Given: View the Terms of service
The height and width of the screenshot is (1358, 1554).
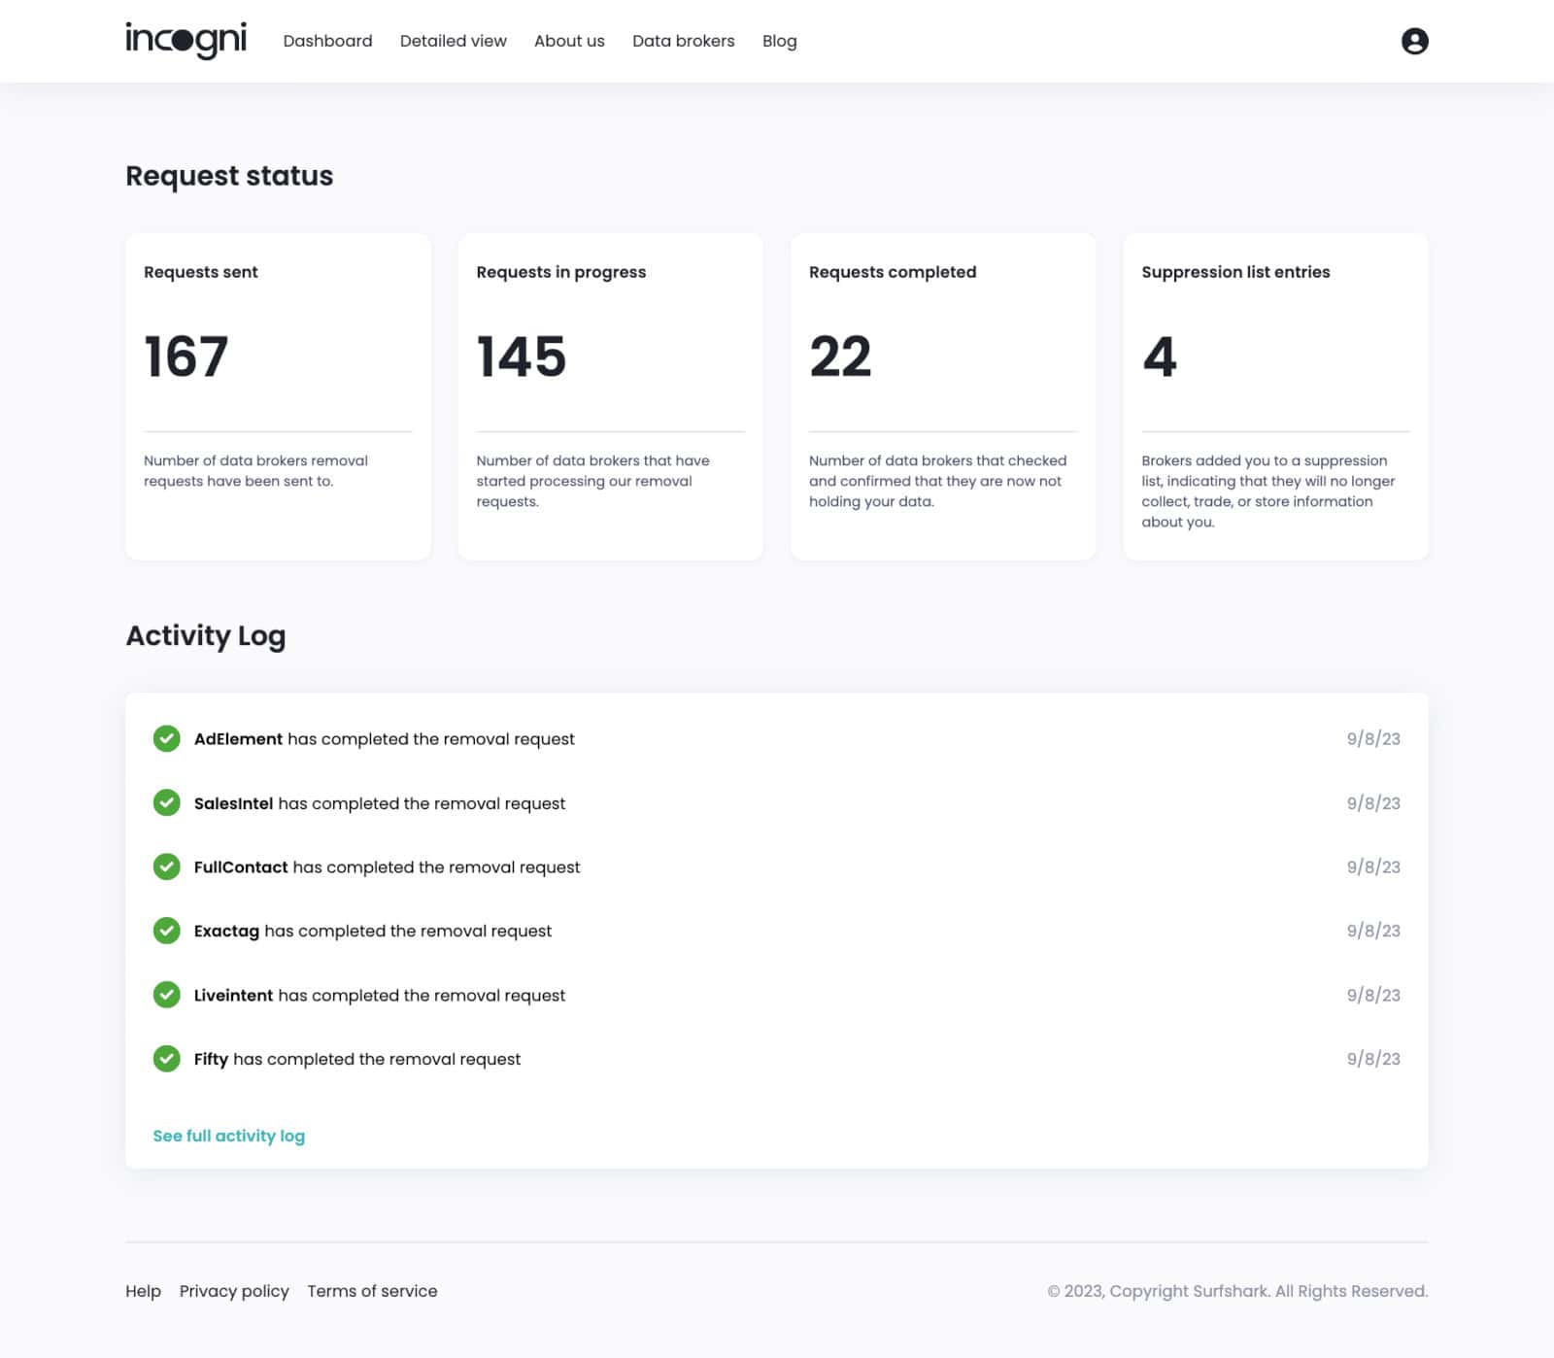Looking at the screenshot, I should pos(372,1291).
